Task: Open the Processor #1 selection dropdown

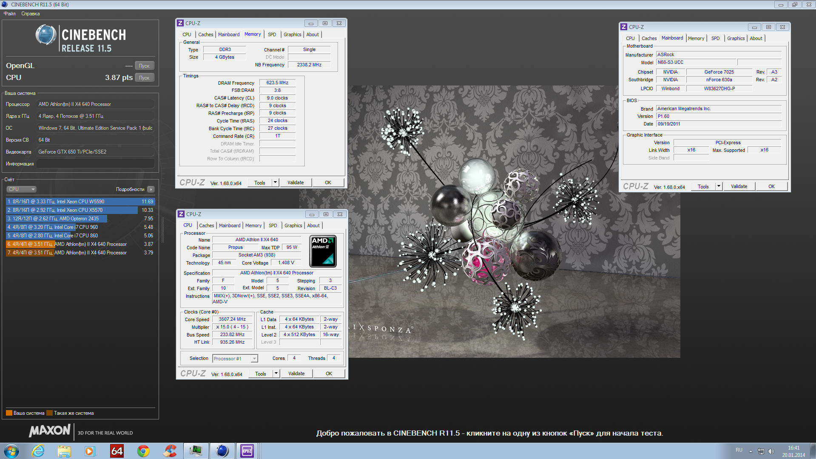Action: click(x=235, y=359)
